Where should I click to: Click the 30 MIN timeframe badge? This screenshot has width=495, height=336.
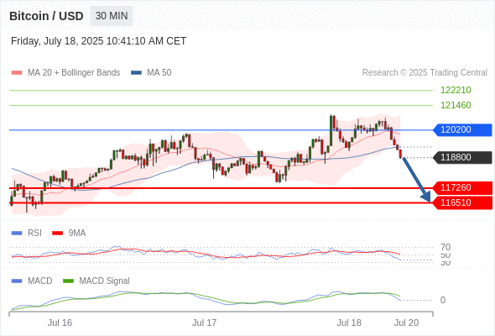point(112,16)
